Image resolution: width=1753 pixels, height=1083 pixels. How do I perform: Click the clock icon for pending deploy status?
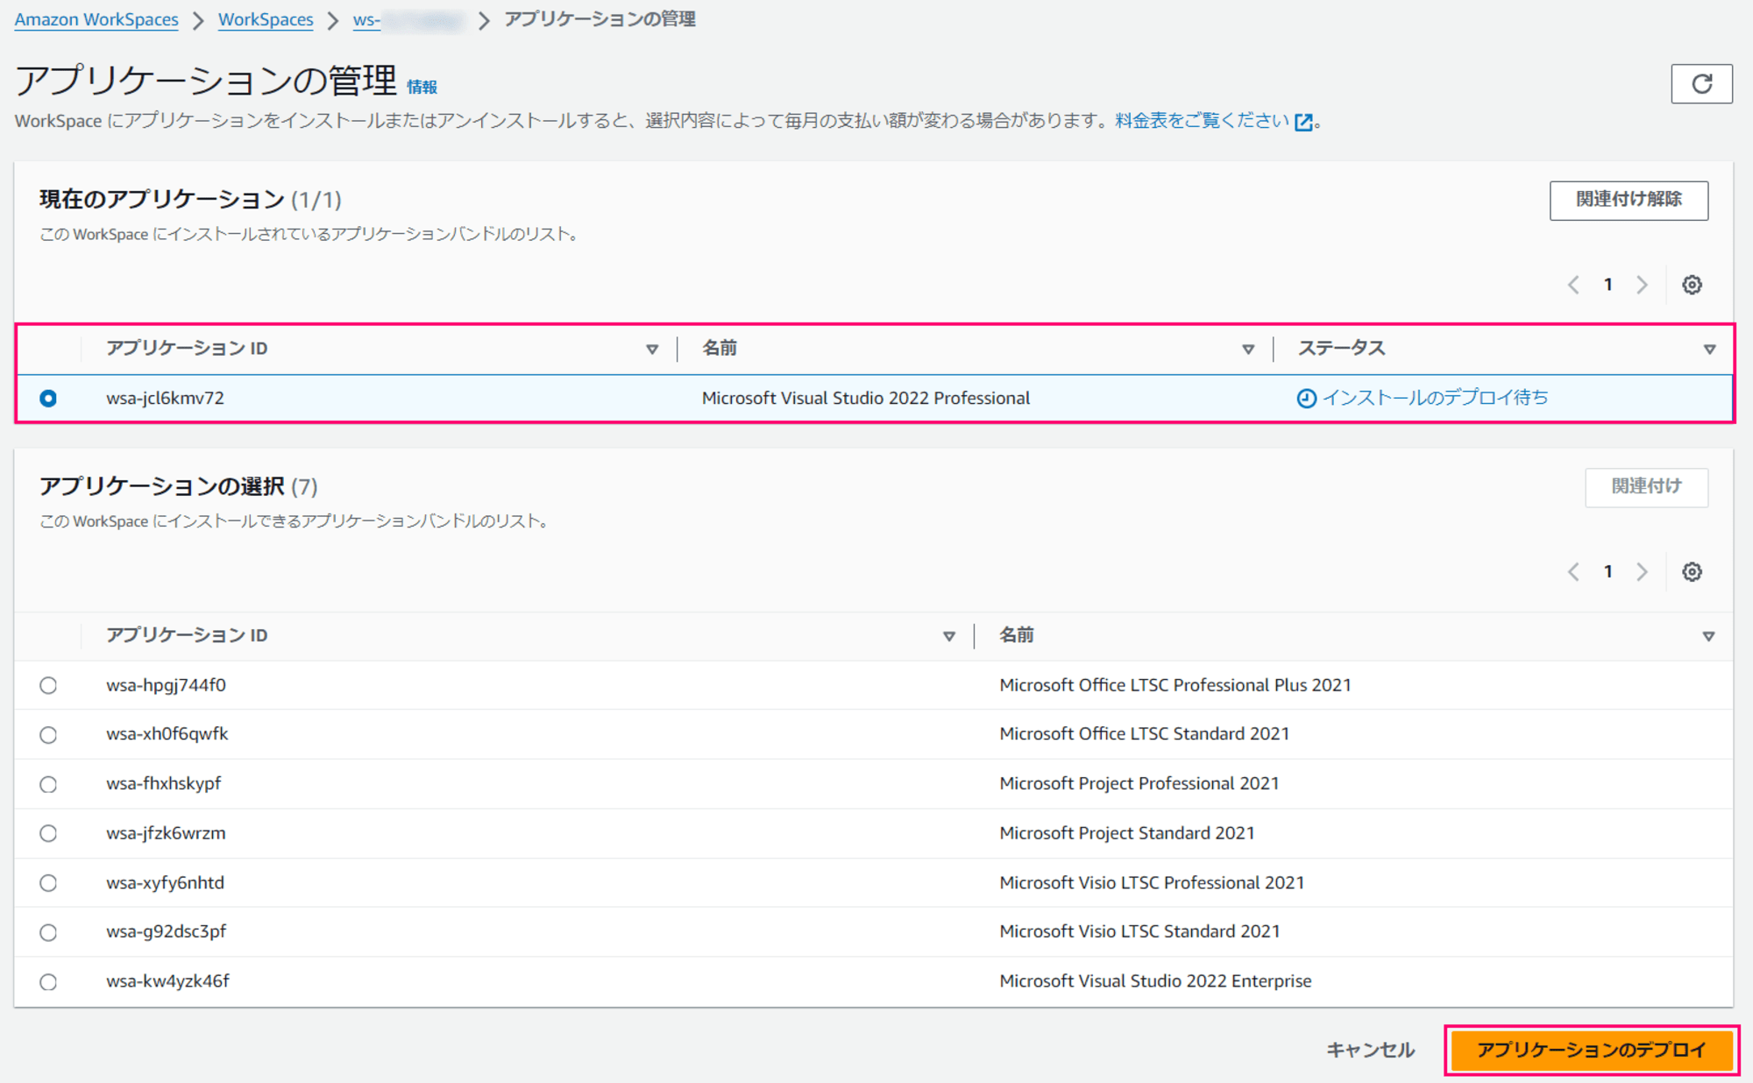tap(1306, 399)
